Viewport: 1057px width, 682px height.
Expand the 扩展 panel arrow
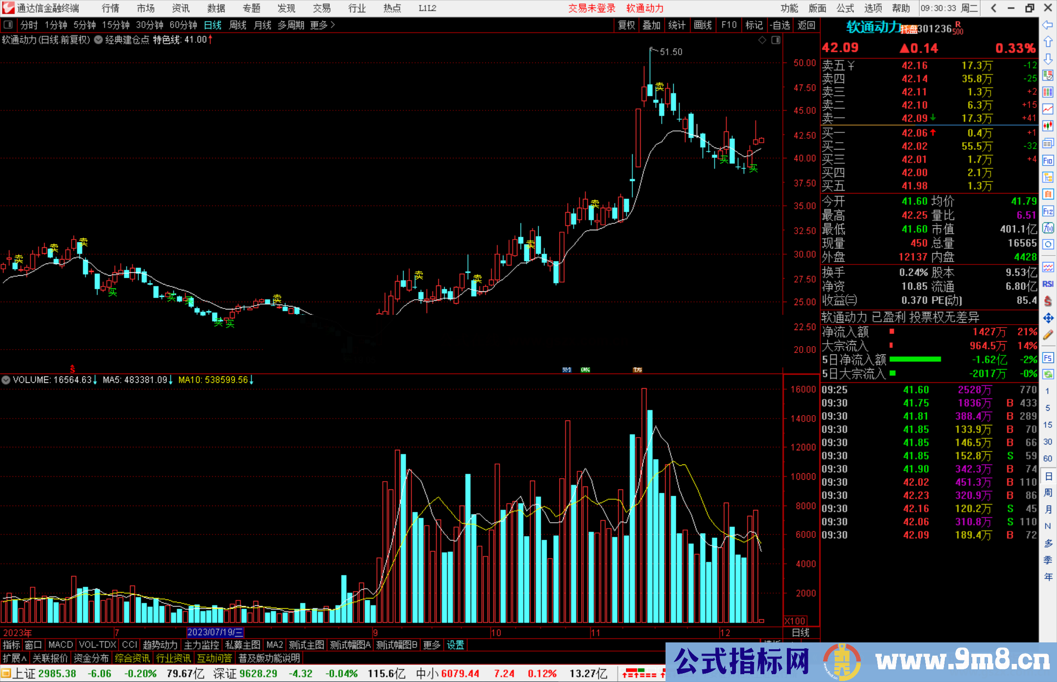15,658
